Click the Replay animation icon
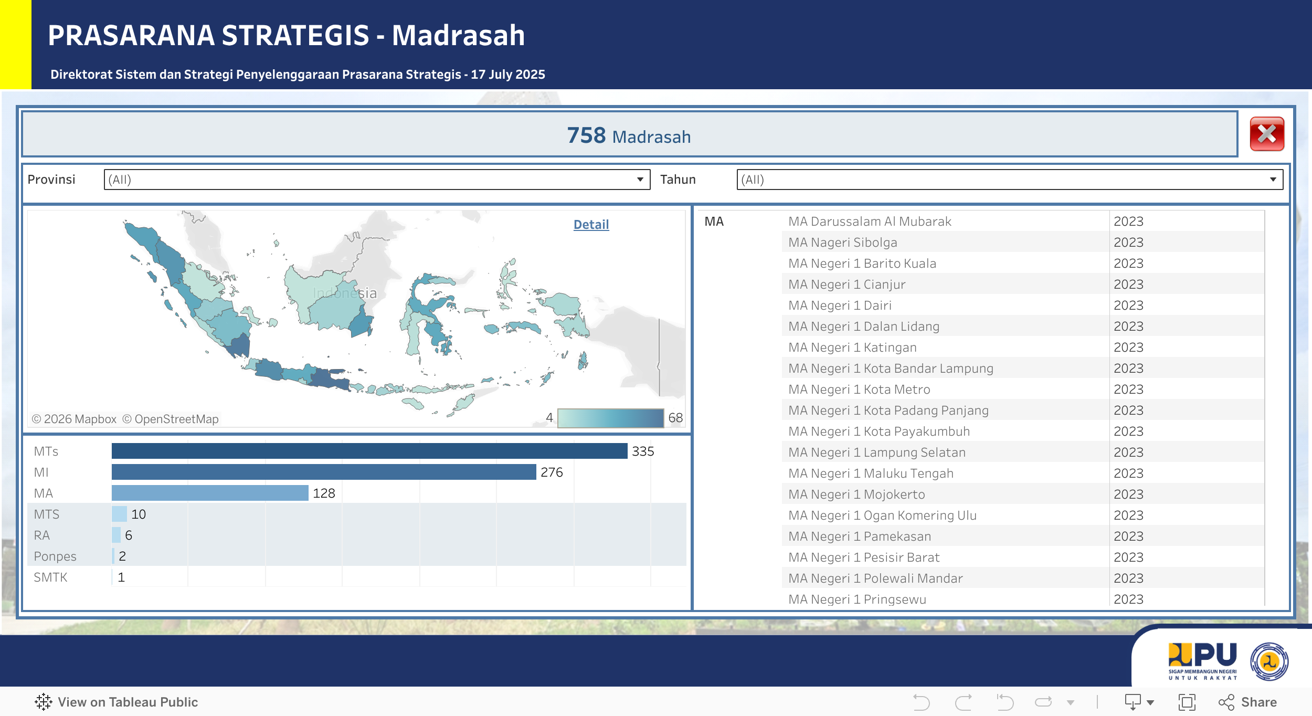Viewport: 1312px width, 716px height. tap(1043, 702)
